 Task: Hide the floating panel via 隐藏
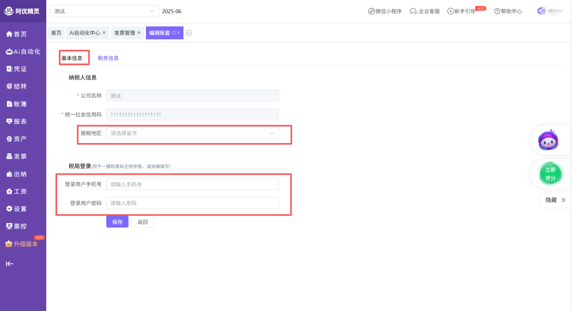(555, 200)
